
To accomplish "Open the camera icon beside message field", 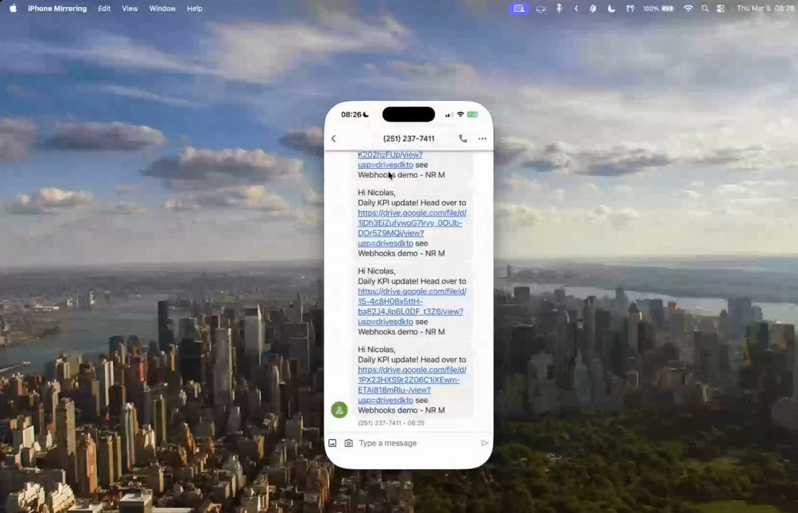I will point(348,443).
